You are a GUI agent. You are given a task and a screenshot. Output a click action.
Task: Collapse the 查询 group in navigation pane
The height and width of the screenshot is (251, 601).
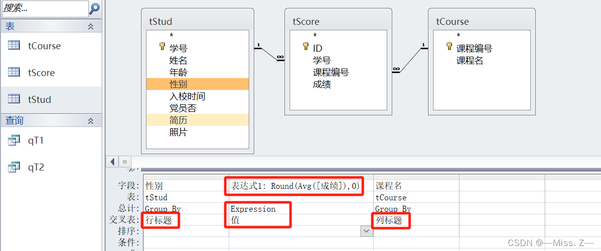click(x=91, y=121)
